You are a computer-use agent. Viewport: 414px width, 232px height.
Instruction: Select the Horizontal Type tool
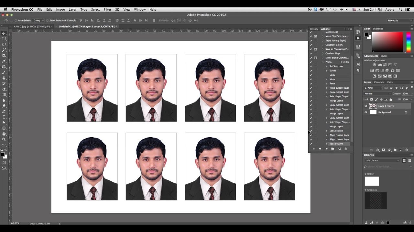[4, 117]
